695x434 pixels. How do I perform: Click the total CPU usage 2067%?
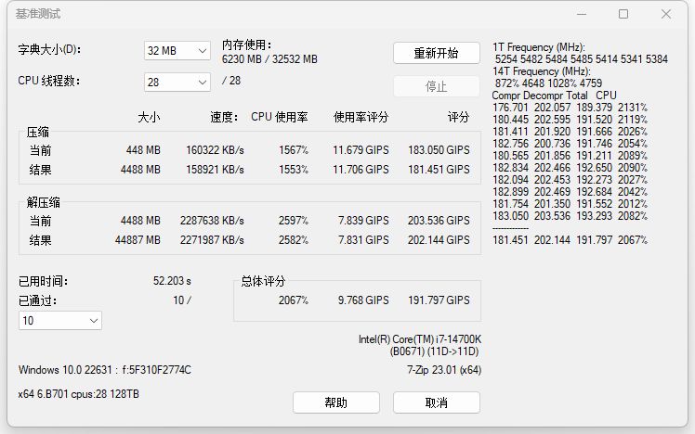pos(294,300)
